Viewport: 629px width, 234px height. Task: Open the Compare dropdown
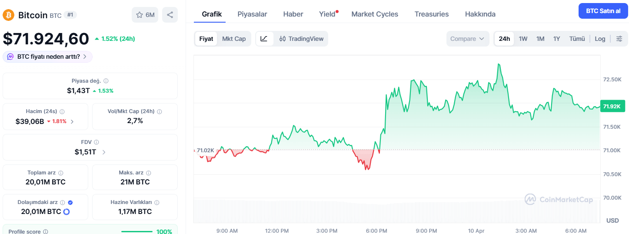pyautogui.click(x=468, y=39)
